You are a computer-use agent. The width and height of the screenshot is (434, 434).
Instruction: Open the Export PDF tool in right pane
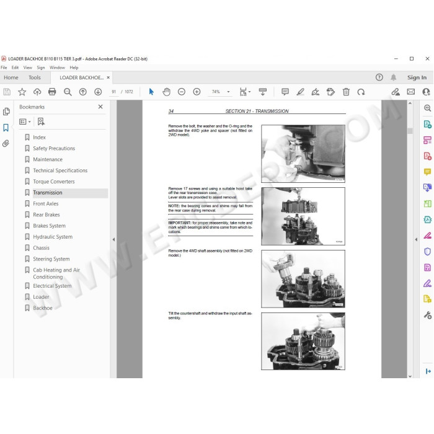[x=428, y=124]
